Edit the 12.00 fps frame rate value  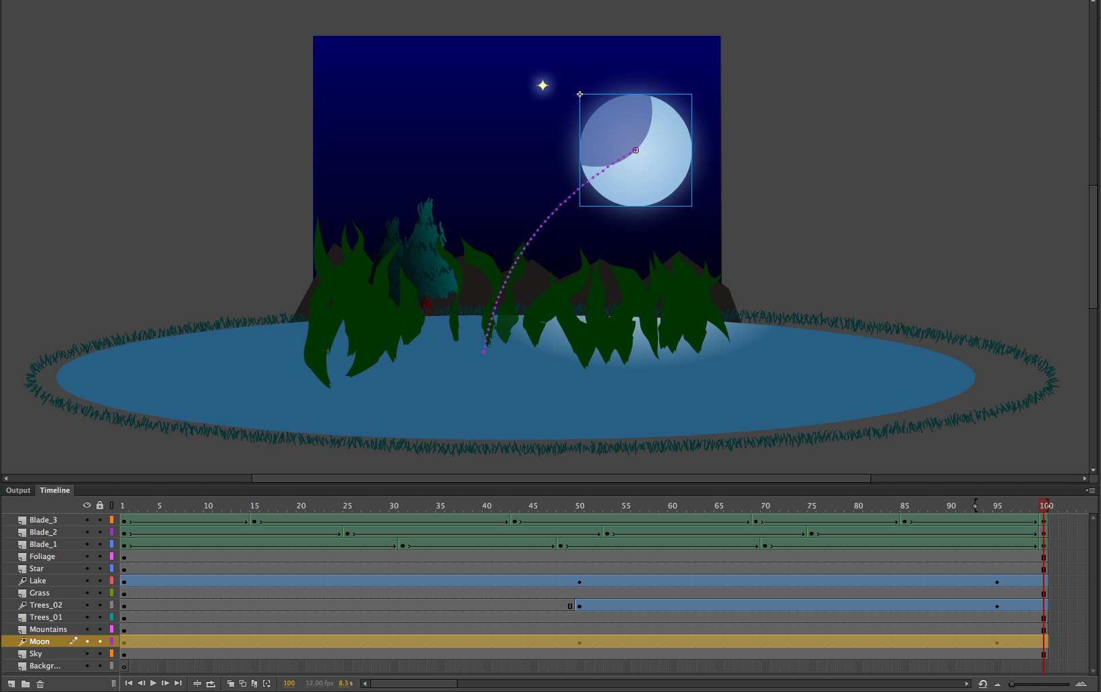[x=319, y=683]
